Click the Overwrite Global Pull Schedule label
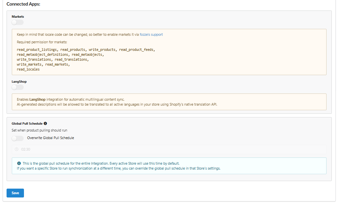Image resolution: width=339 pixels, height=206 pixels. [x=51, y=138]
